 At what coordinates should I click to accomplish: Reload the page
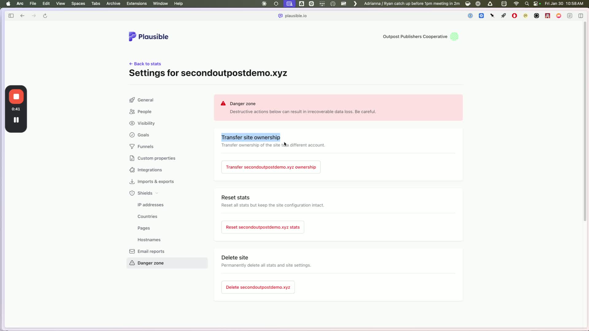(x=45, y=16)
